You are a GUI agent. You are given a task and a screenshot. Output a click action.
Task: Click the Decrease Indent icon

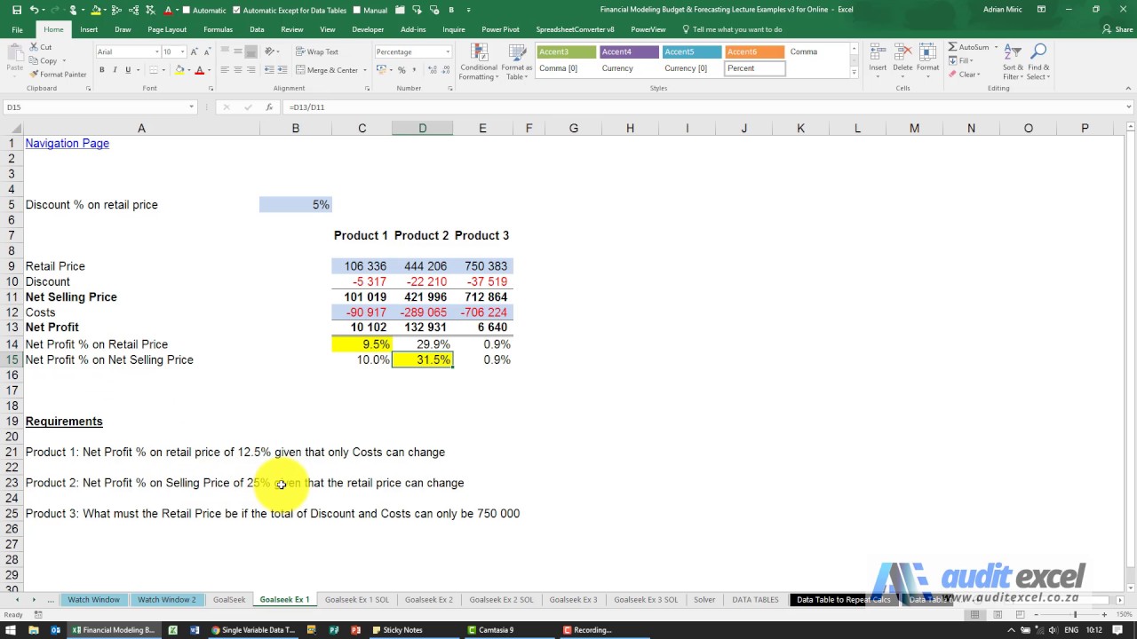(x=269, y=70)
